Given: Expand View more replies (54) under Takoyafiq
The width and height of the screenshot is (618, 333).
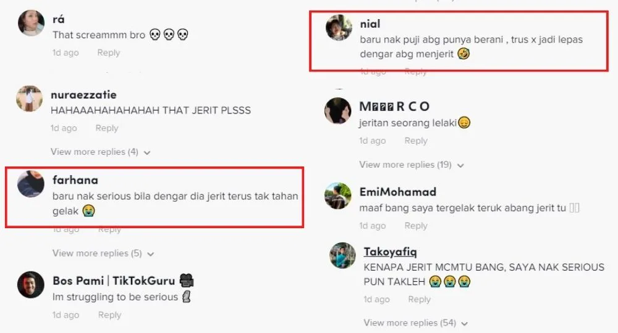Looking at the screenshot, I should pyautogui.click(x=416, y=323).
